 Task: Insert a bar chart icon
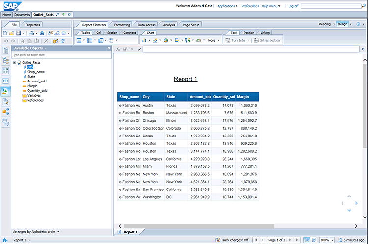[x=177, y=40]
